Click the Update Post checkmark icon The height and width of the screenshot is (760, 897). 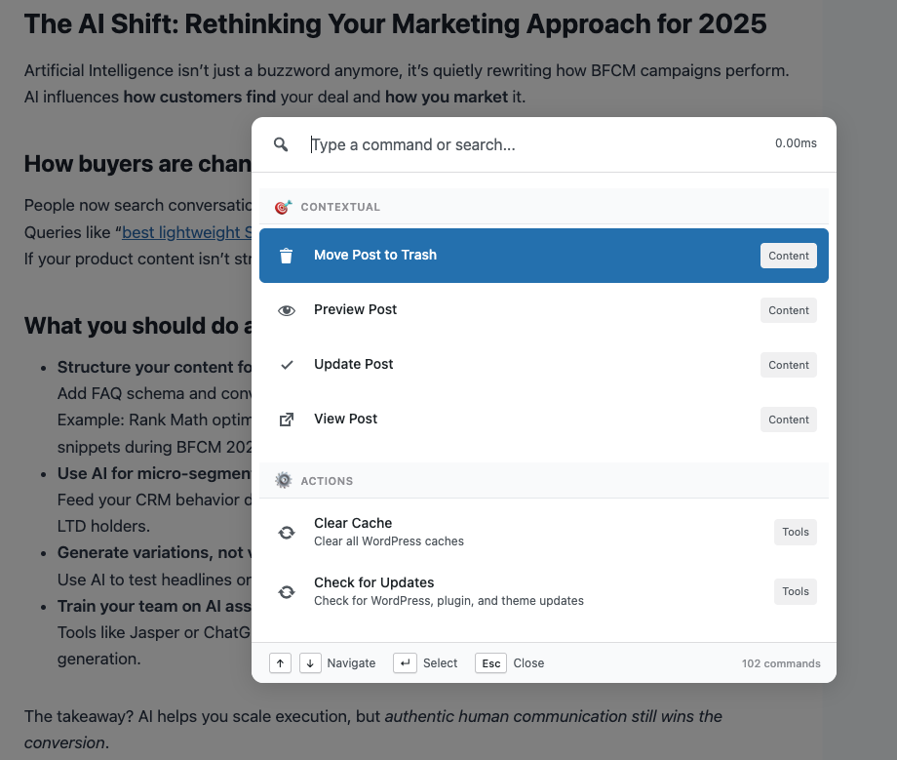click(x=287, y=365)
